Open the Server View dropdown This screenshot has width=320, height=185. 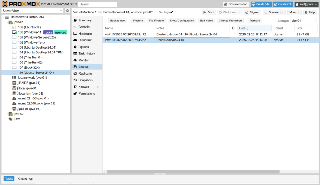32,11
